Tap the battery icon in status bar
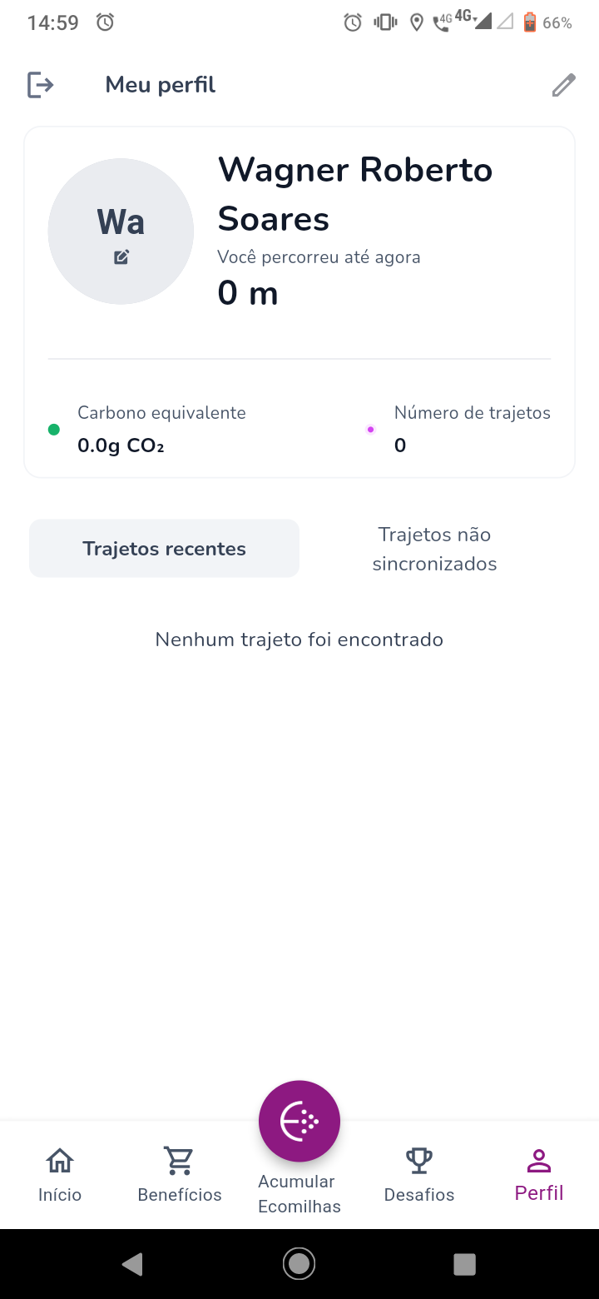Viewport: 599px width, 1299px height. click(x=530, y=22)
